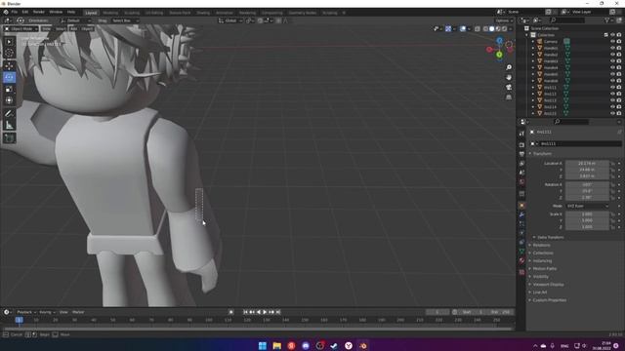Expand the Camera item in outliner

(533, 41)
